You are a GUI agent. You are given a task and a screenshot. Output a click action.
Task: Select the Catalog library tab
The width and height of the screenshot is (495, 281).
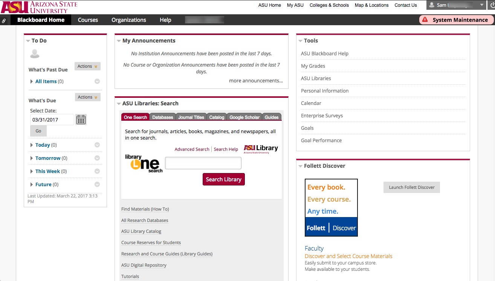tap(217, 117)
